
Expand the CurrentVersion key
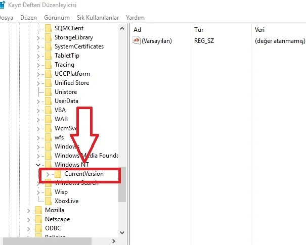coord(48,174)
